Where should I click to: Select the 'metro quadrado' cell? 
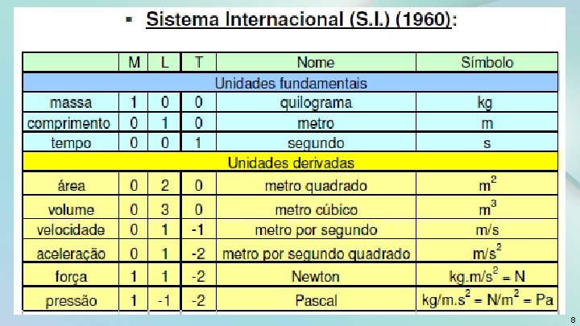316,186
